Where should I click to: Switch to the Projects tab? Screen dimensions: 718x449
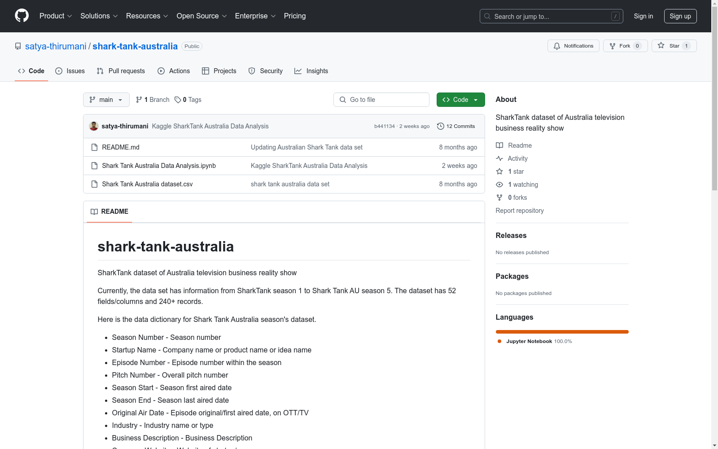(219, 71)
